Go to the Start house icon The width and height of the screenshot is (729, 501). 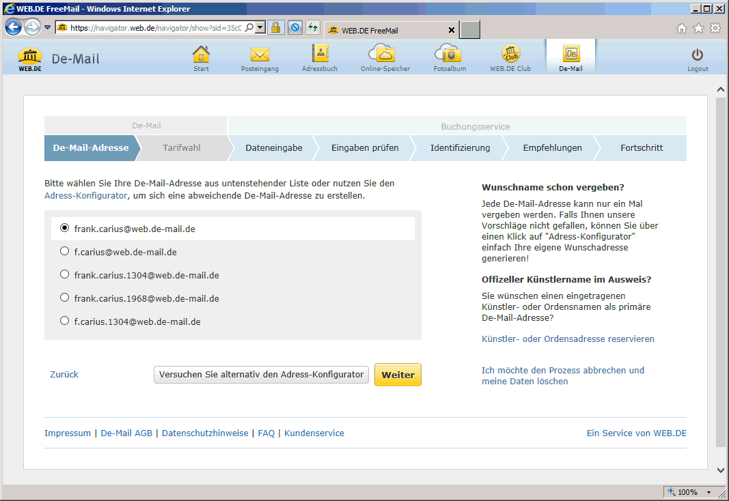tap(201, 59)
